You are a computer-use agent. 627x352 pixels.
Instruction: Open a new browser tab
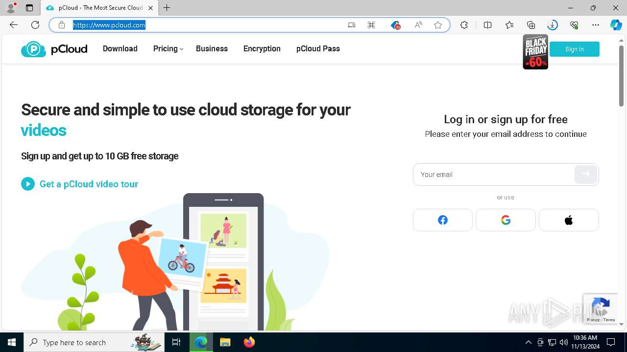[167, 8]
